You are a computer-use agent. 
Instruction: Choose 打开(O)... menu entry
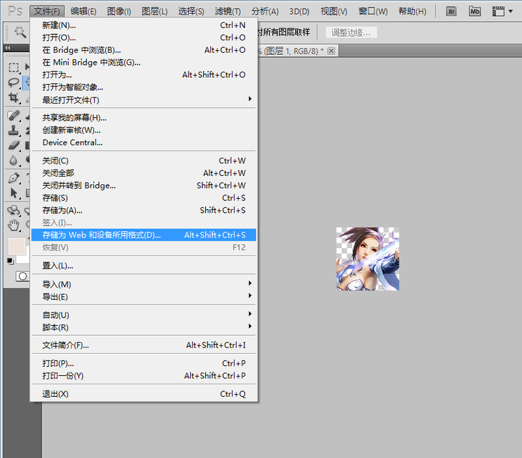click(x=143, y=38)
